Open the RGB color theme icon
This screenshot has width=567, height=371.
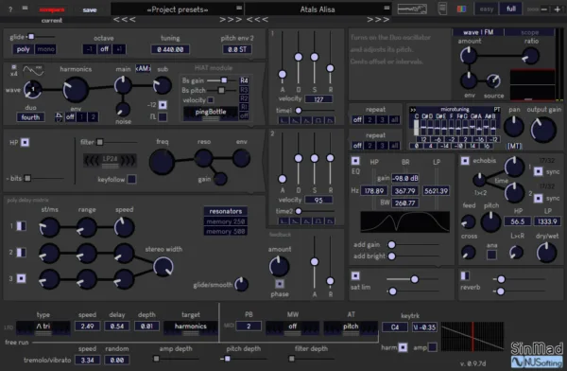(x=461, y=9)
